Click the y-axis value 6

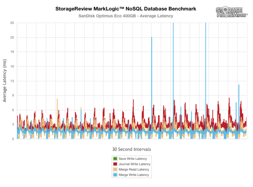(x=13, y=110)
